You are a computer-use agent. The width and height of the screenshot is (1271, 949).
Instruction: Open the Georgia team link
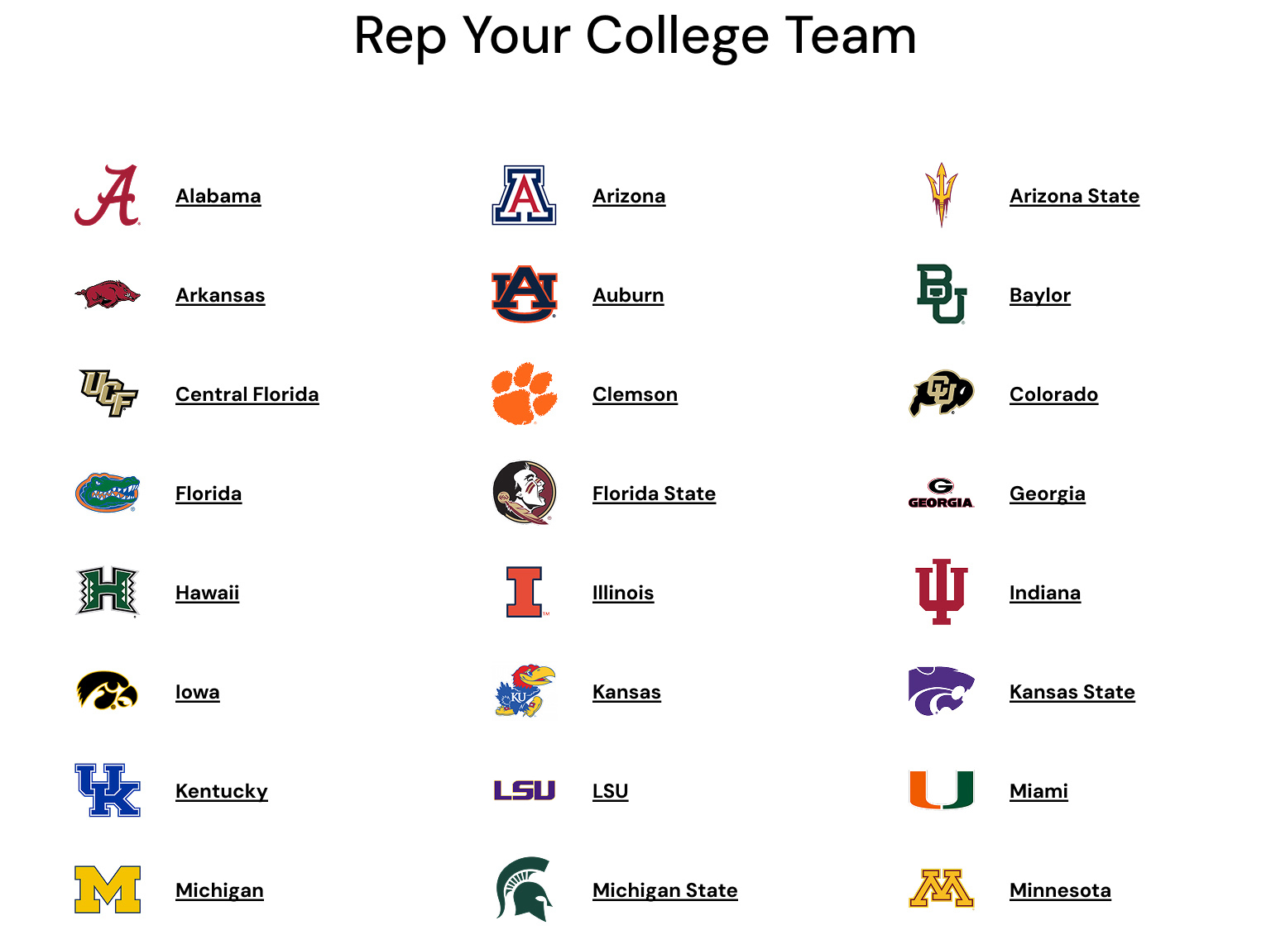(1047, 494)
